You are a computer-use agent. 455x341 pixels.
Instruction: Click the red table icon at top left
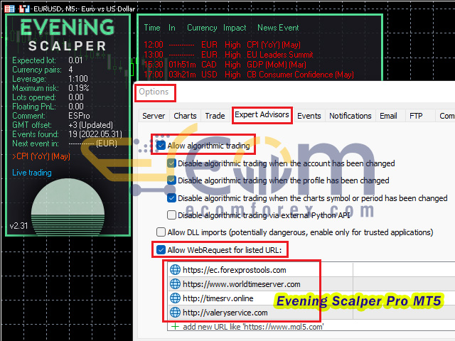pyautogui.click(x=9, y=9)
